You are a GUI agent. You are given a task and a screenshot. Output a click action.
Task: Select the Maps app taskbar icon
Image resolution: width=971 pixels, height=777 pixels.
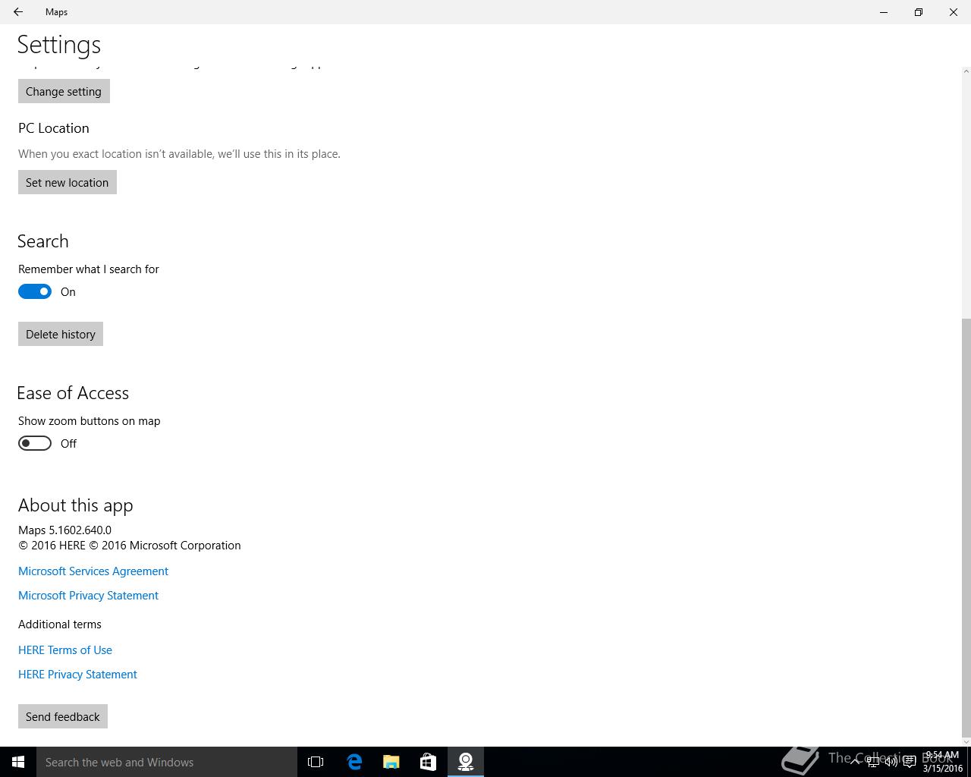click(x=466, y=762)
